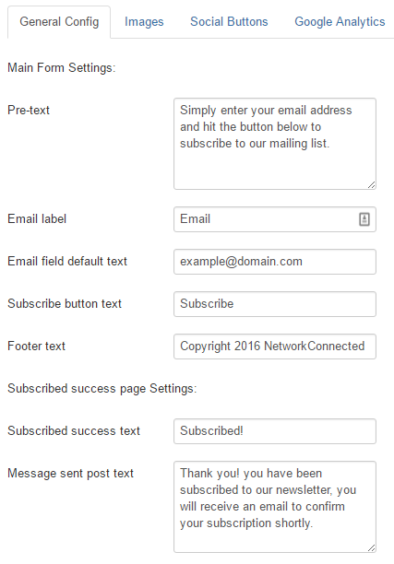Edit the Message sent post text area
Screen dimensions: 394x564
click(275, 507)
